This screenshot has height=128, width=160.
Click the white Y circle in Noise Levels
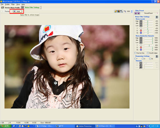click(x=141, y=28)
